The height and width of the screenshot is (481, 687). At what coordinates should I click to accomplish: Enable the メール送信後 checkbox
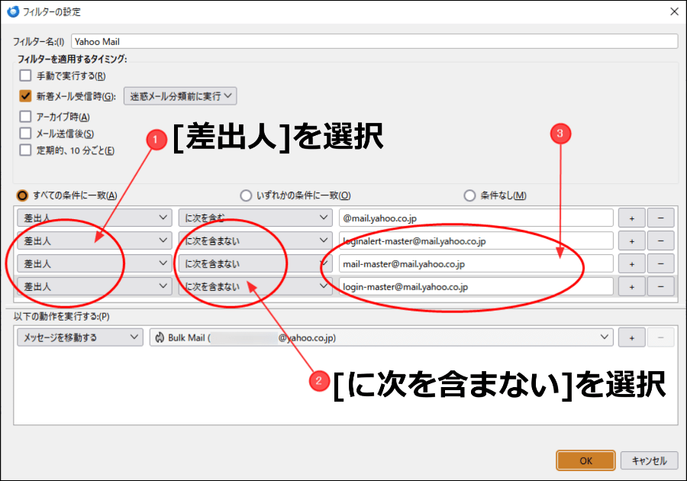point(25,133)
